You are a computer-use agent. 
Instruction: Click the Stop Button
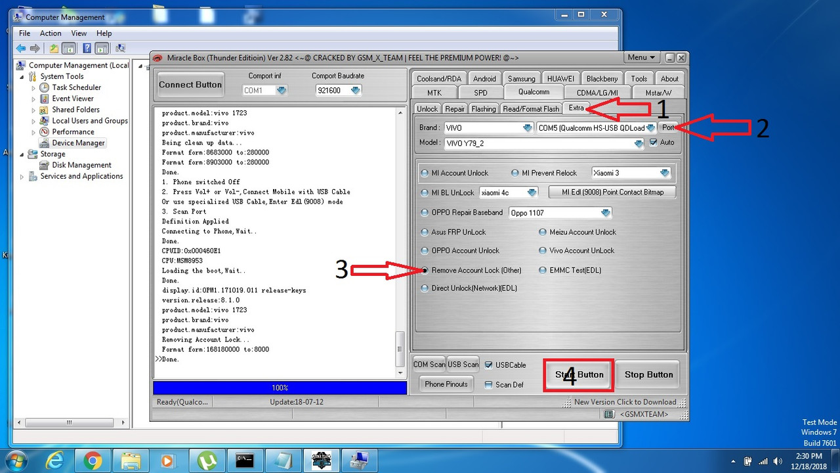649,375
